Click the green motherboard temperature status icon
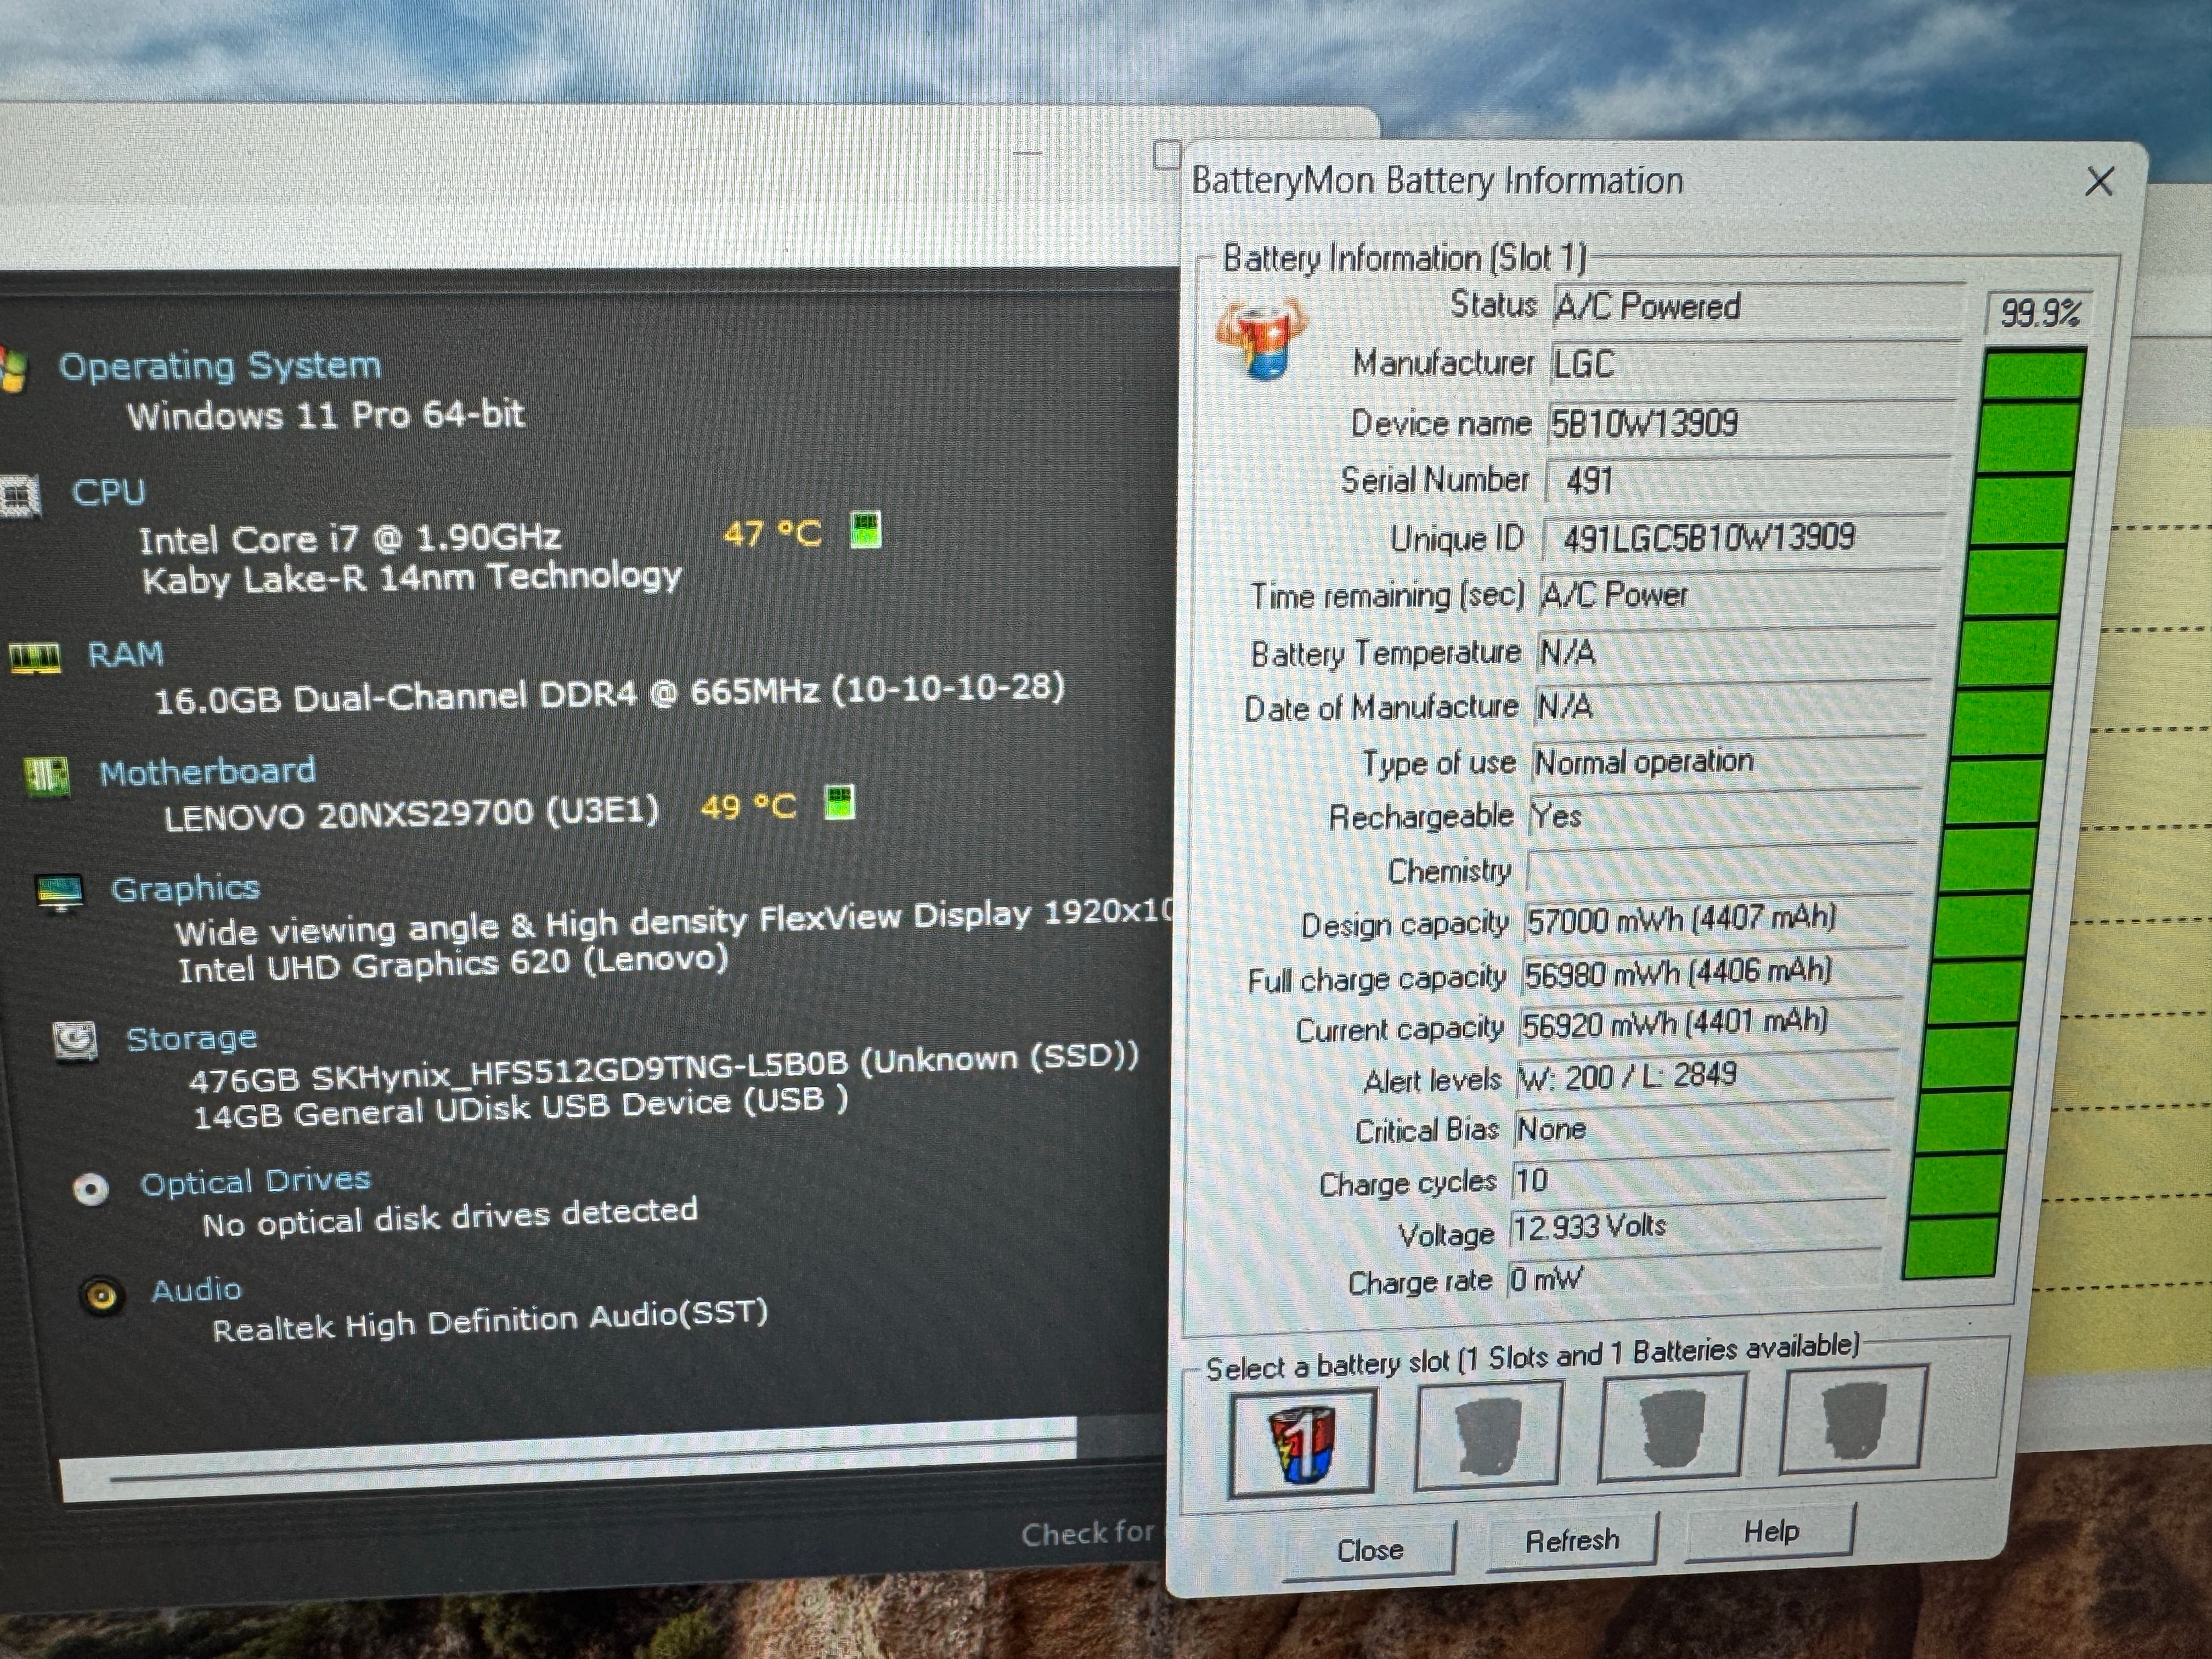Image resolution: width=2212 pixels, height=1659 pixels. [x=840, y=802]
